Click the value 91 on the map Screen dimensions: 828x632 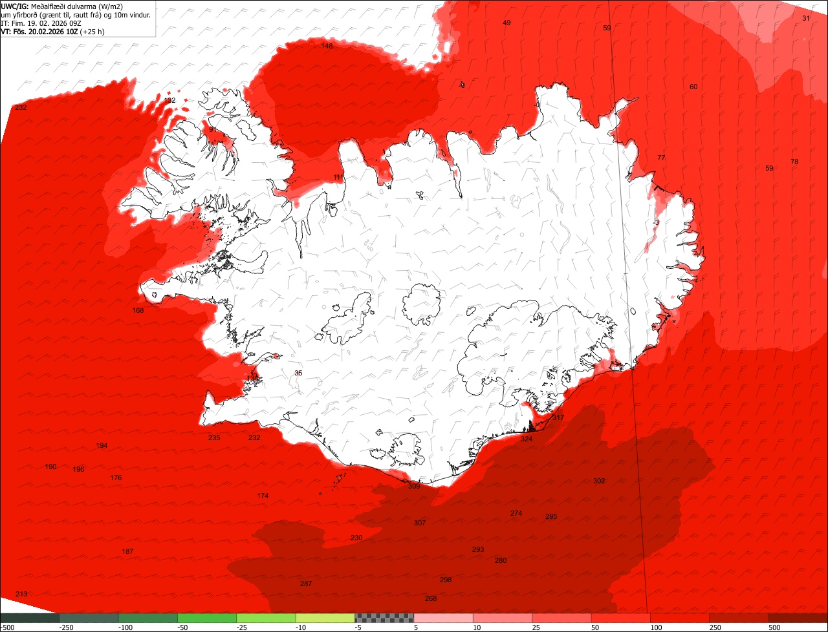click(212, 129)
